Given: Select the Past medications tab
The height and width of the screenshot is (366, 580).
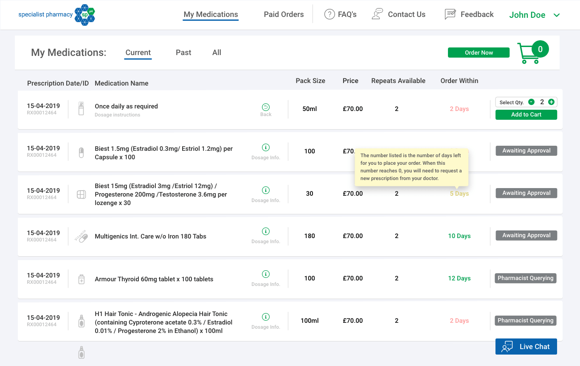Looking at the screenshot, I should [183, 53].
